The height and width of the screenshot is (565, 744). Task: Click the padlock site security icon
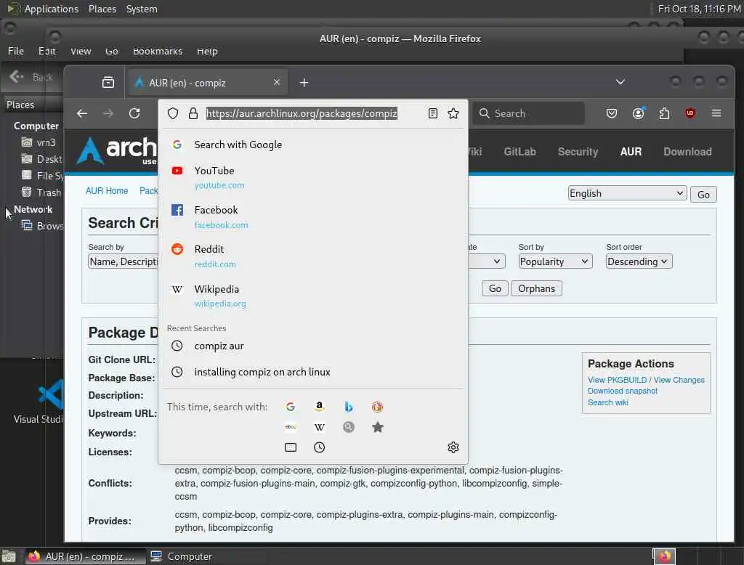pyautogui.click(x=193, y=113)
